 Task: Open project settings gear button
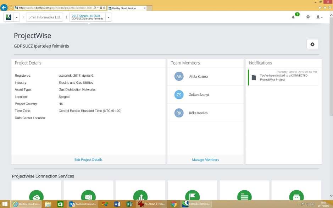click(x=312, y=44)
